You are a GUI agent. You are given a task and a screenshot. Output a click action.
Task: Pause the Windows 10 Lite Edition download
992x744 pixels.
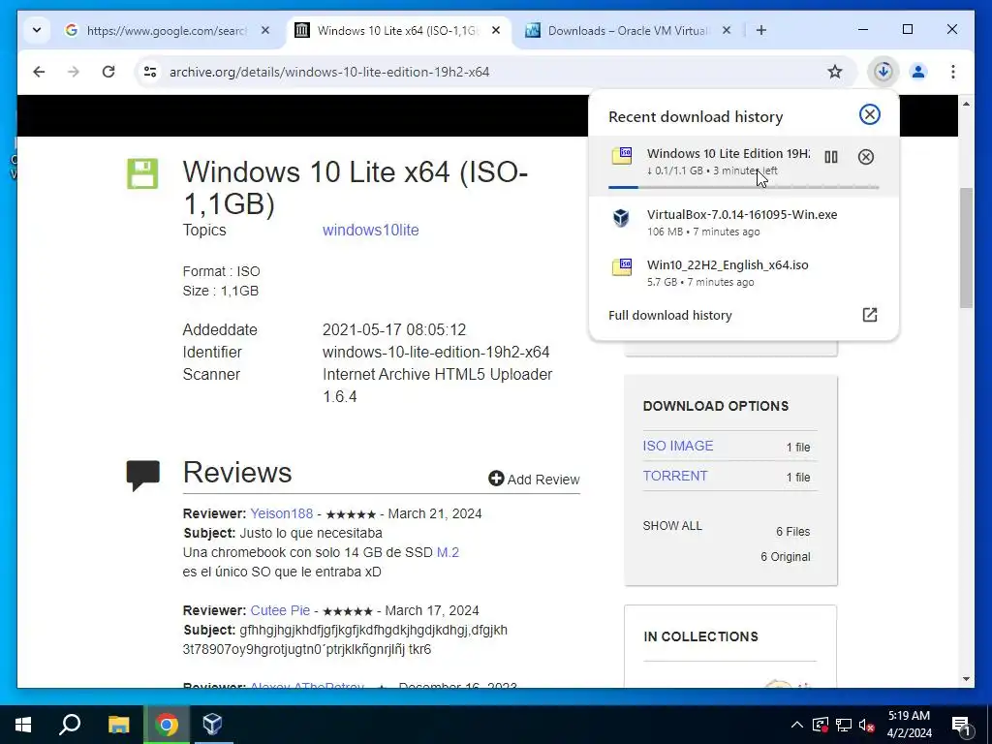[831, 157]
